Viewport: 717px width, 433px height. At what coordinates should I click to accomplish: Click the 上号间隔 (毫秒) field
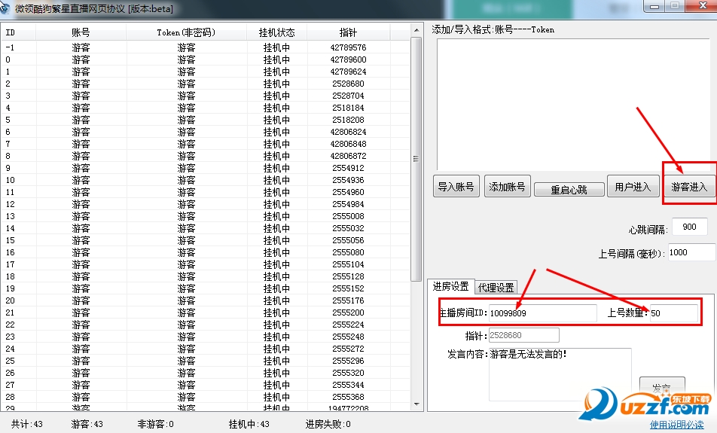tap(690, 252)
